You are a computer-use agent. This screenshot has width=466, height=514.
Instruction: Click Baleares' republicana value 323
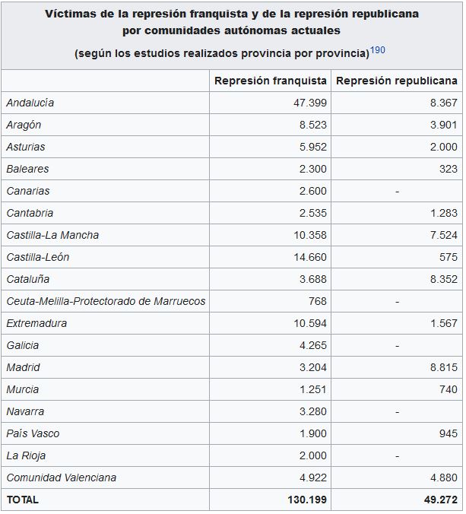(449, 169)
